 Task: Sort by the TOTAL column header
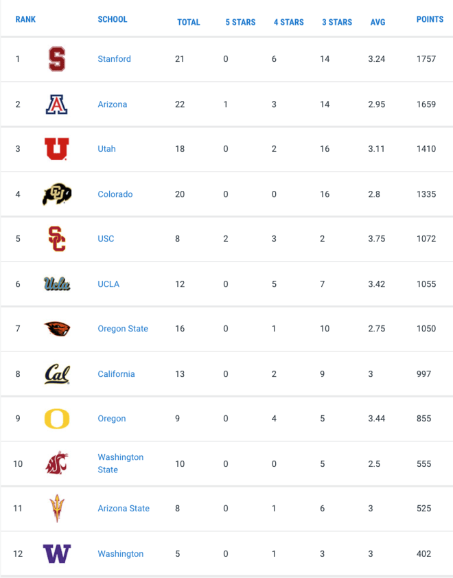(x=188, y=22)
